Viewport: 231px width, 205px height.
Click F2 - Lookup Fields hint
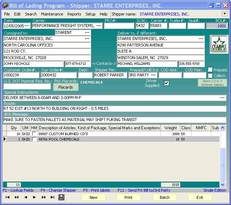[x=18, y=190]
